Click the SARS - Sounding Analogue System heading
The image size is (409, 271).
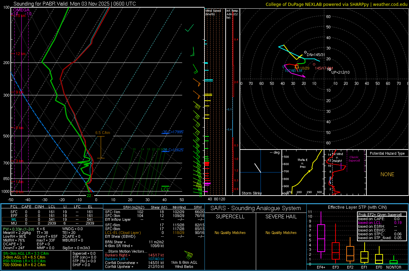pos(256,208)
